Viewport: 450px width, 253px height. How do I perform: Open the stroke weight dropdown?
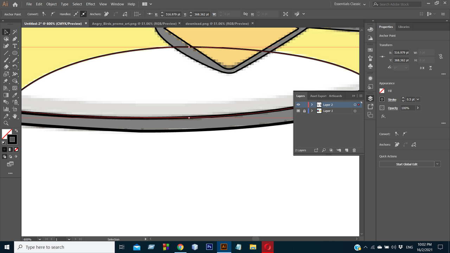pos(418,99)
